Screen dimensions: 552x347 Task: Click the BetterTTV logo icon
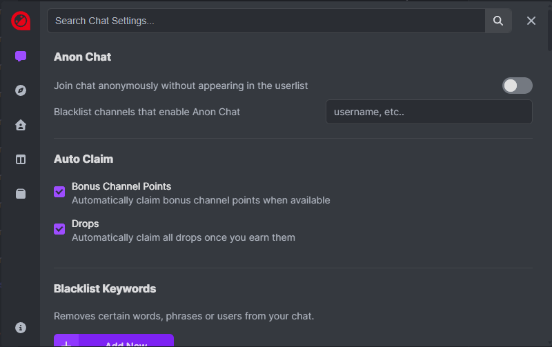[21, 21]
